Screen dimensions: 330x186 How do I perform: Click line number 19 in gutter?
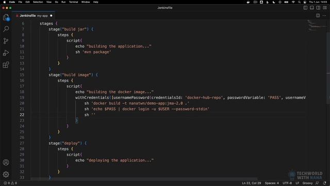(22, 98)
